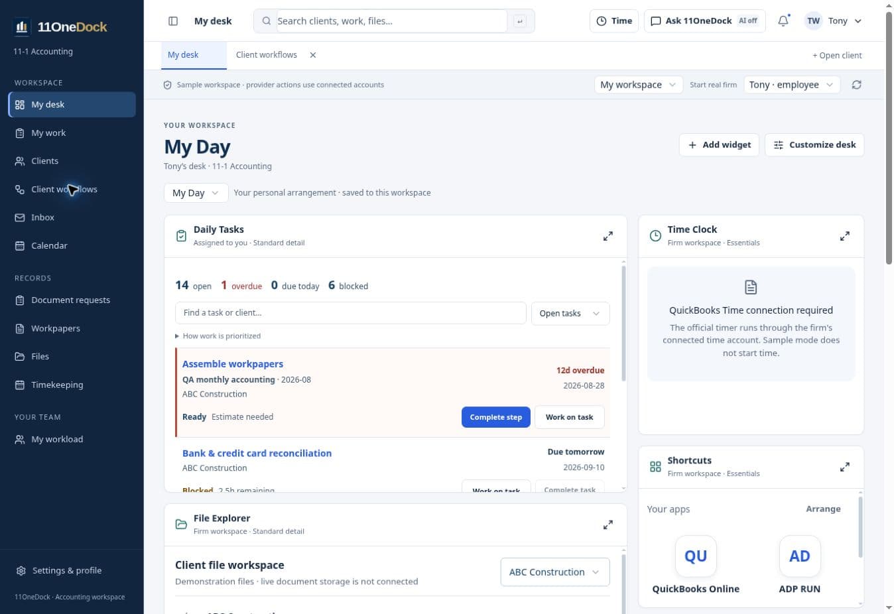Switch to the Client workflows tab
This screenshot has height=614, width=894.
[267, 55]
